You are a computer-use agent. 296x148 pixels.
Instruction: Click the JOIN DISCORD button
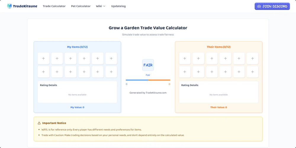tap(272, 6)
